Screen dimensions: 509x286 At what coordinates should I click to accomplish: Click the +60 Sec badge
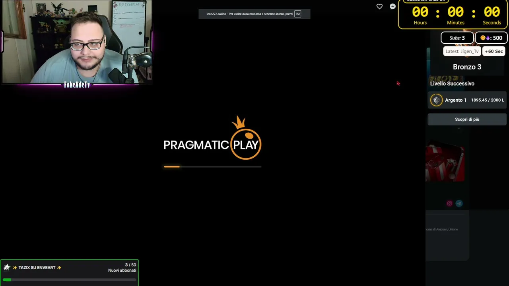pos(494,51)
